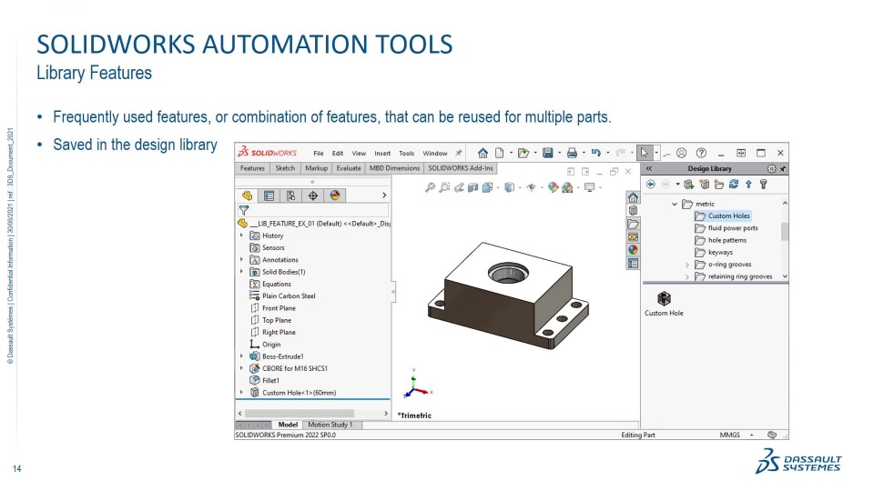This screenshot has height=491, width=874.
Task: Open the Tools menu
Action: click(x=406, y=153)
